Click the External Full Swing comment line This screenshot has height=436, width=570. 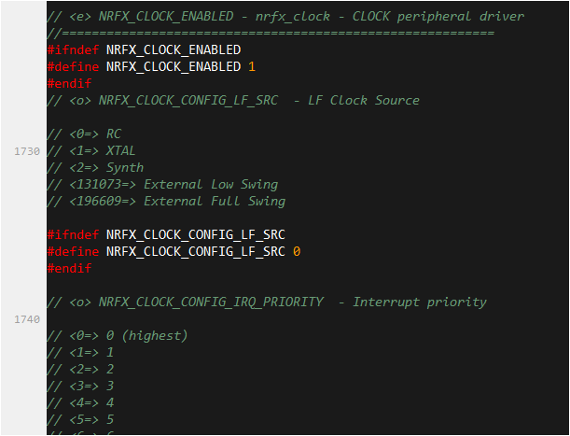click(166, 202)
